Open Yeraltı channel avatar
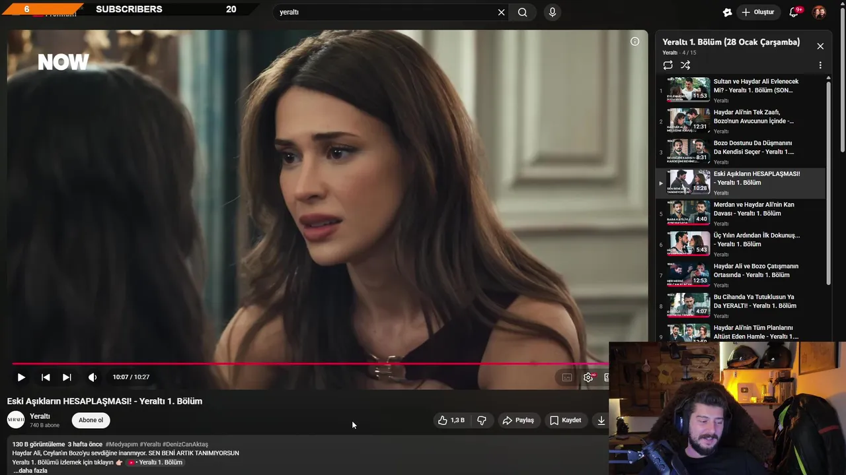 pyautogui.click(x=16, y=420)
